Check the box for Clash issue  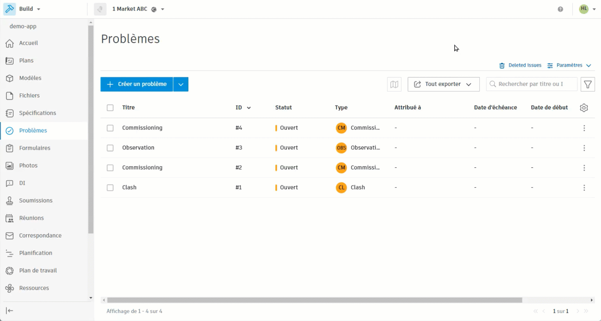tap(110, 187)
